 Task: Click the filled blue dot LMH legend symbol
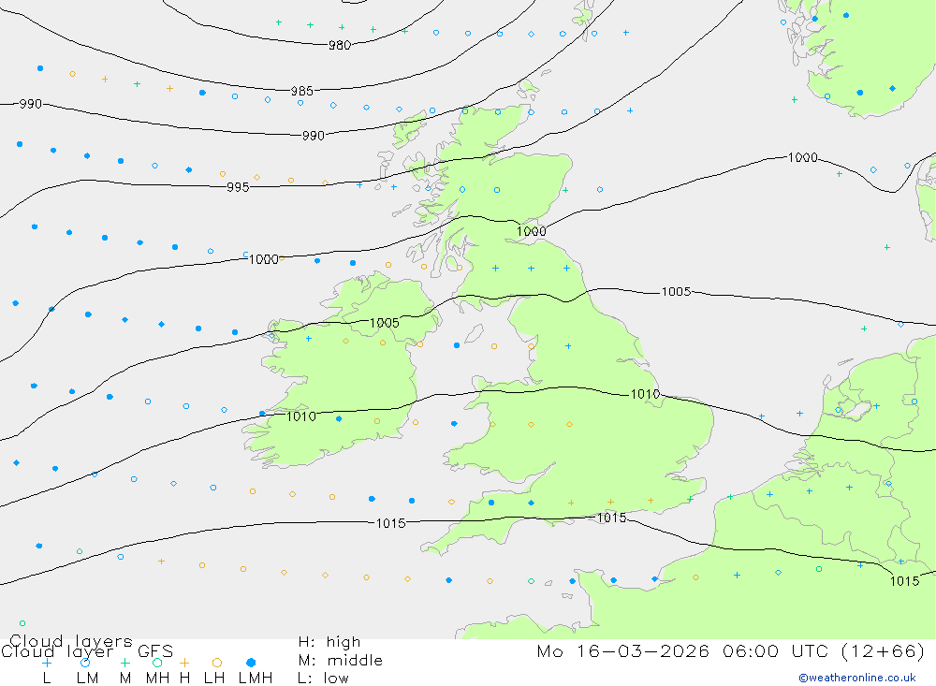pos(251,663)
